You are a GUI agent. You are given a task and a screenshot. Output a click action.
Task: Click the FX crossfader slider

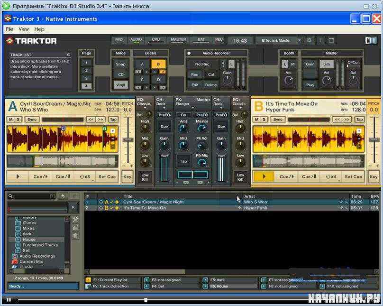coord(192,175)
